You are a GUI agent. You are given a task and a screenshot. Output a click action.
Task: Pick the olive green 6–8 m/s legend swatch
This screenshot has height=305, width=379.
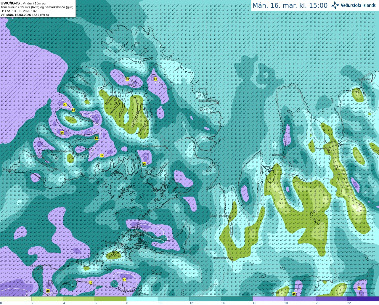(x=110, y=299)
